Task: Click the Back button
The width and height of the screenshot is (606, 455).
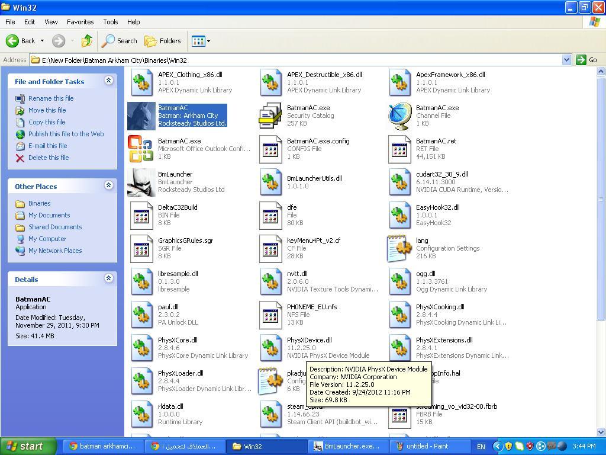Action: click(x=21, y=41)
